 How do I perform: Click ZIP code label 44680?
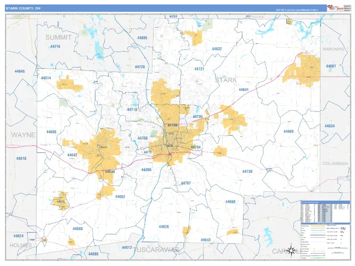[93, 254]
